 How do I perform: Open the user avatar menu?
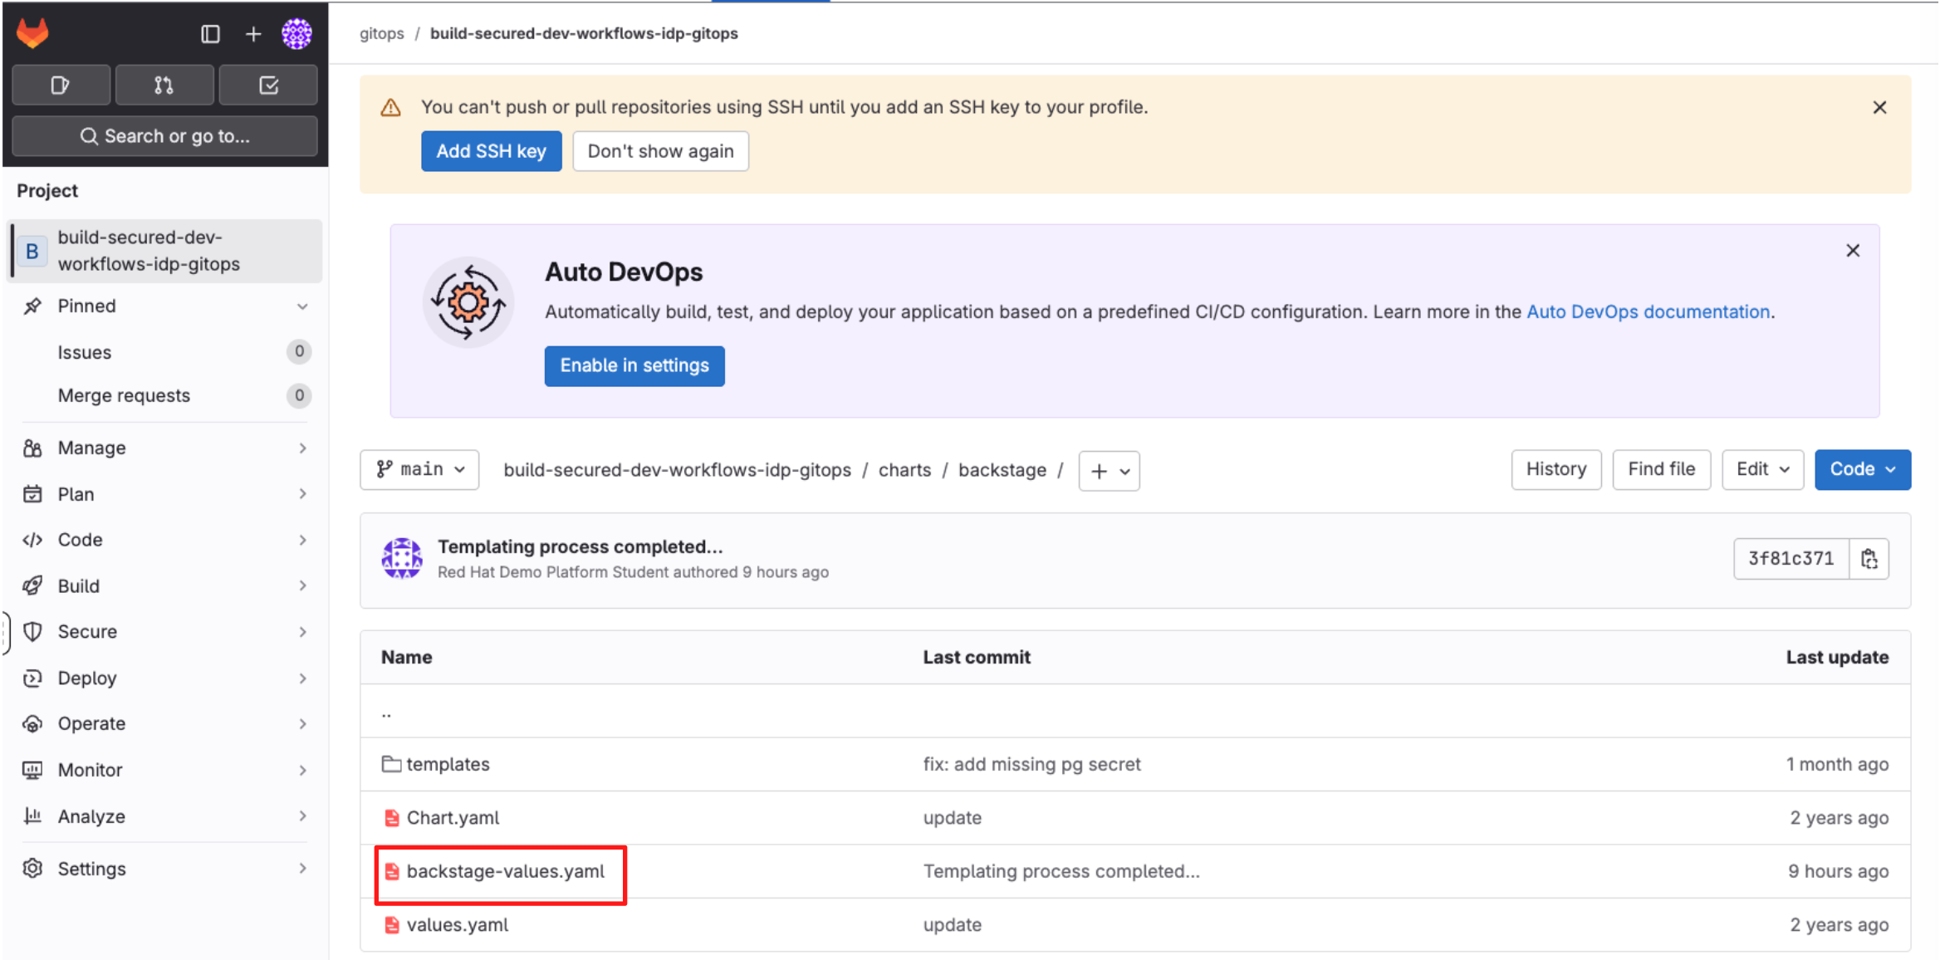tap(296, 34)
